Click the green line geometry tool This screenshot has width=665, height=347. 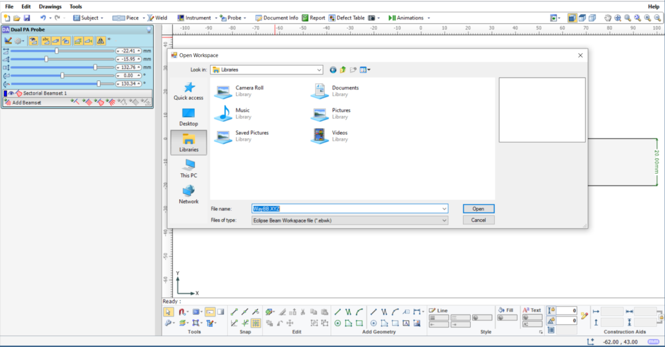coord(338,312)
